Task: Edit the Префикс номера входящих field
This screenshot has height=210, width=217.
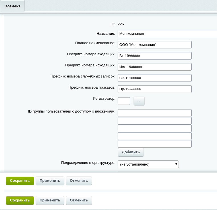Action: point(154,56)
